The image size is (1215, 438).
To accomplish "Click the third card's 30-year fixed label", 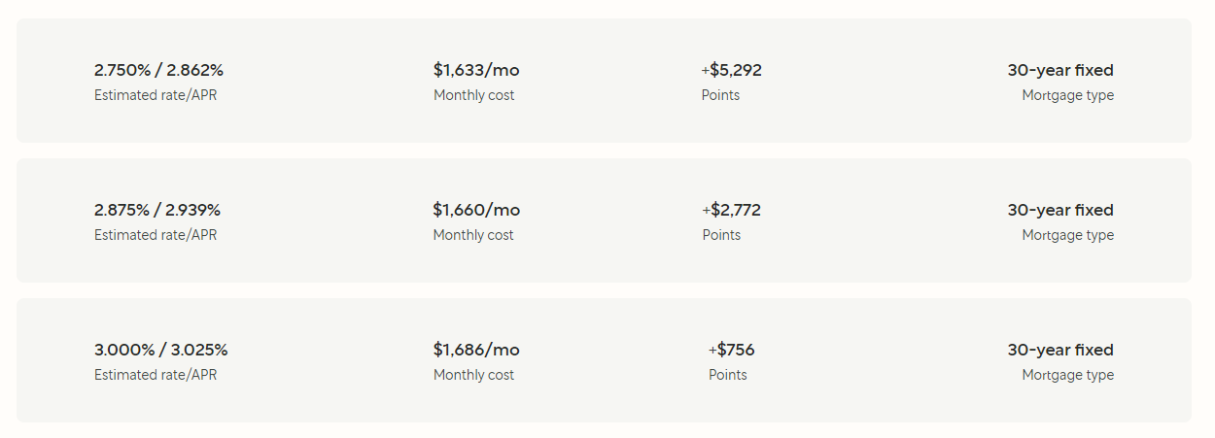I will pos(1060,350).
